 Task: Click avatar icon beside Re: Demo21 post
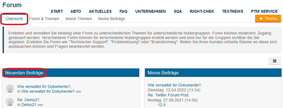[x=10, y=102]
